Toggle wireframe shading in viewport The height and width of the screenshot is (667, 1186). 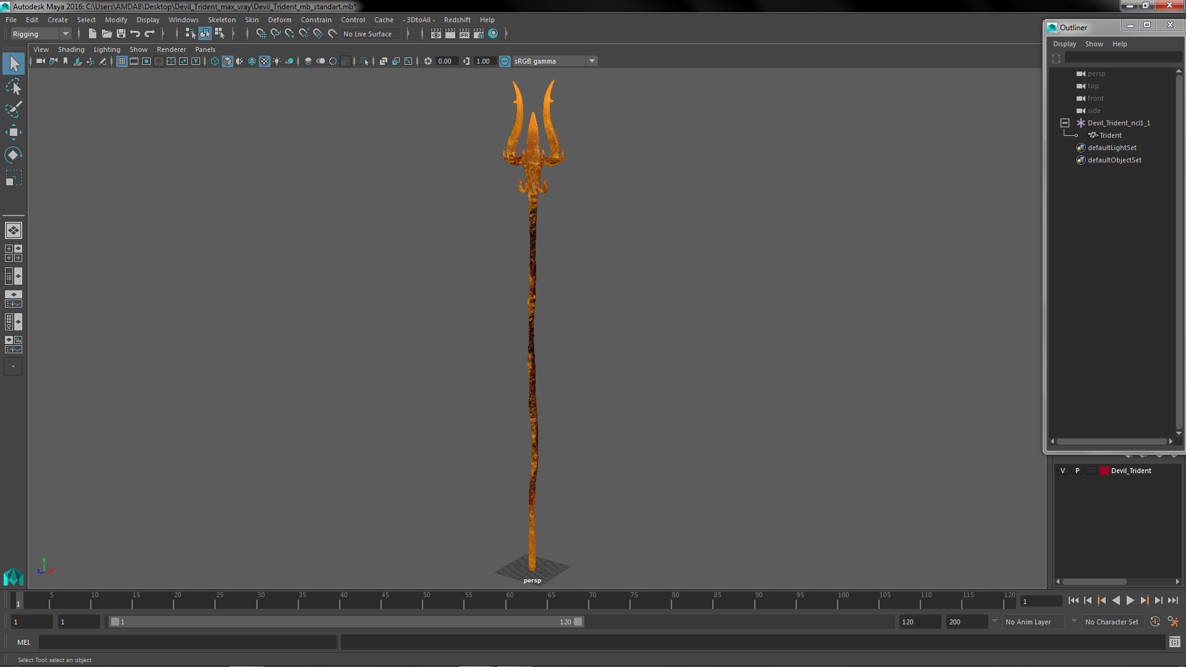(x=215, y=61)
